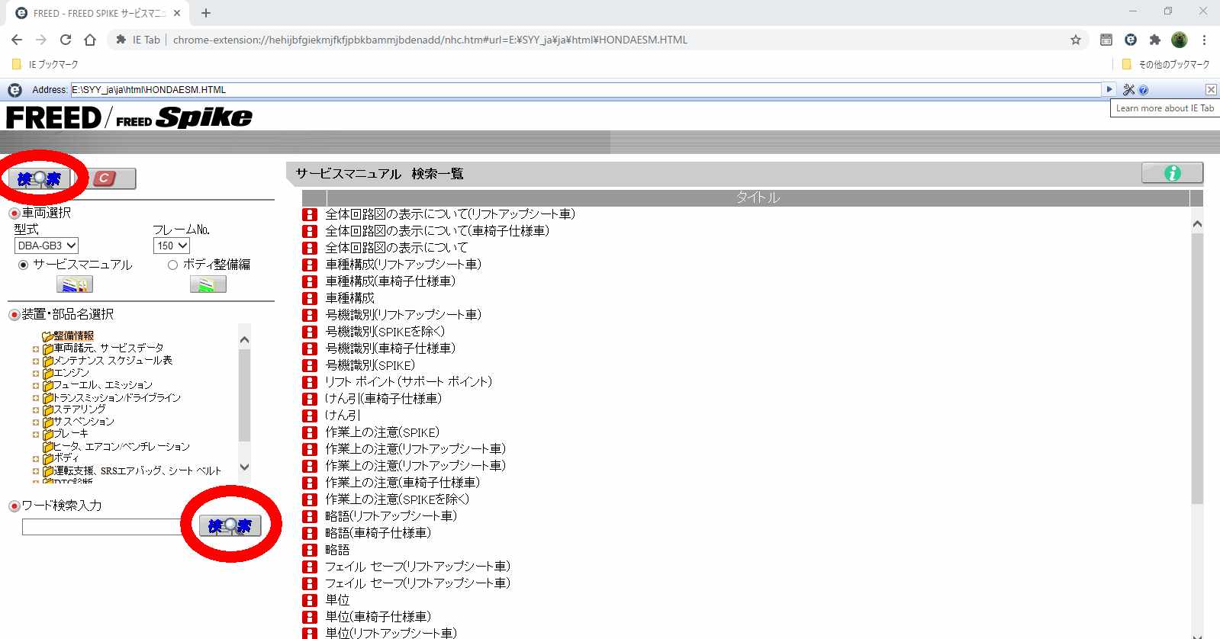Viewport: 1220px width, 639px height.
Task: Open the IE ブックマーク bookmarks folder
Action: [46, 64]
